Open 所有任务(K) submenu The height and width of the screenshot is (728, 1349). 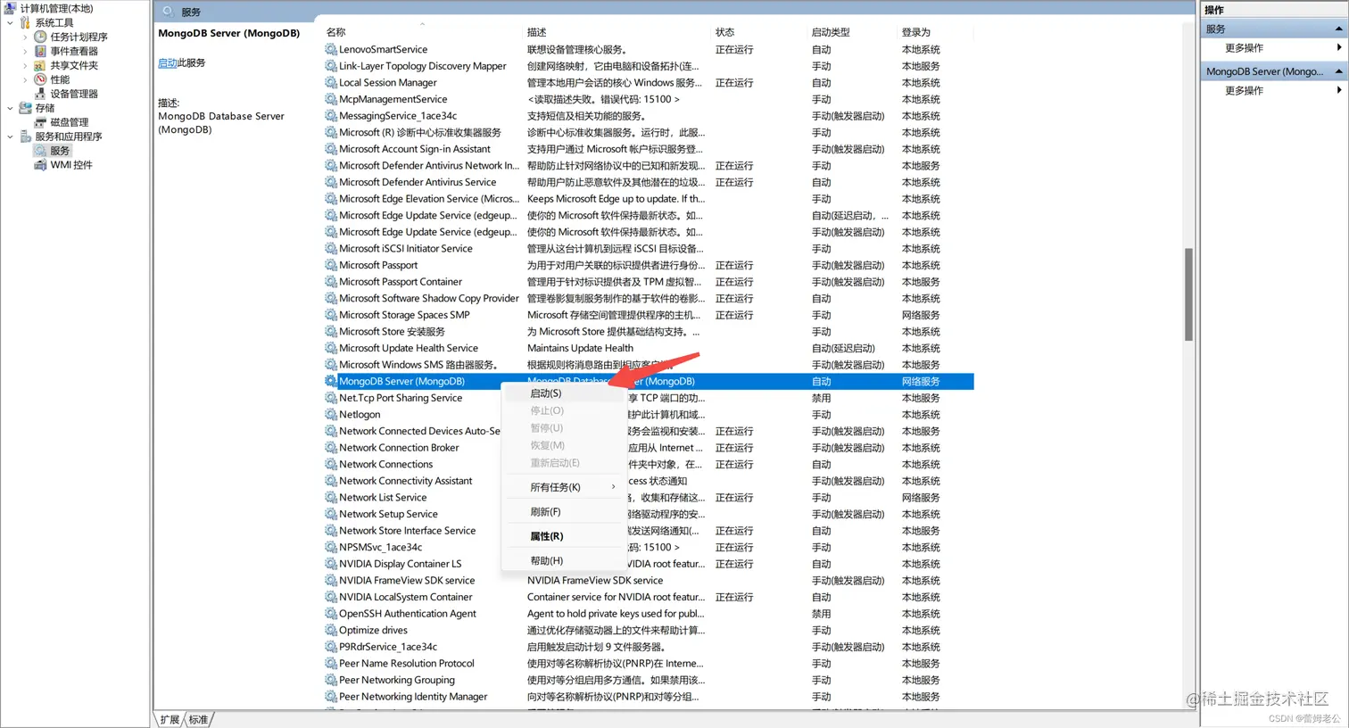tap(563, 487)
